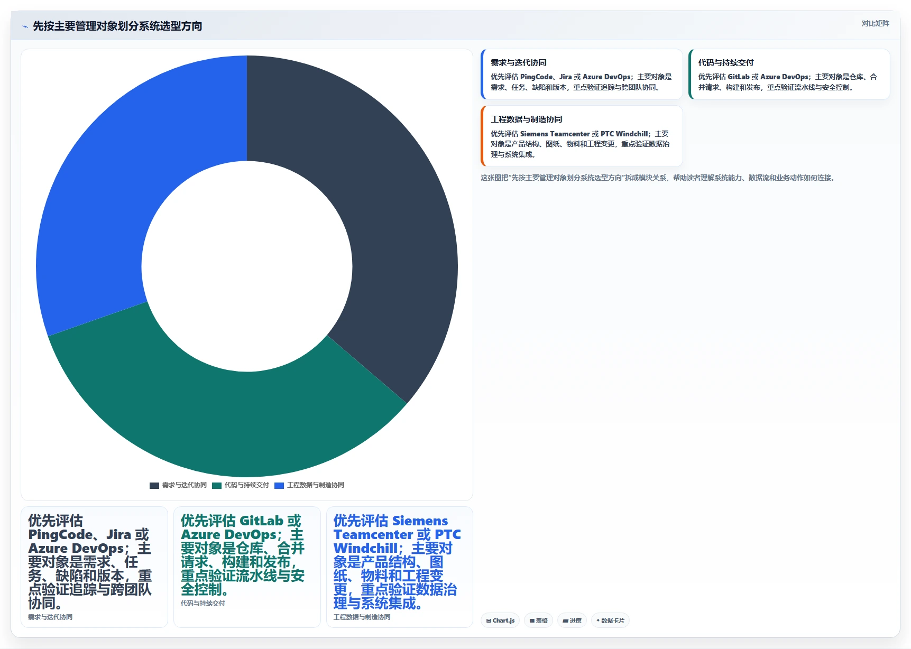Open the 工程数据与制造协同 card title on the right
This screenshot has width=911, height=649.
[x=526, y=119]
